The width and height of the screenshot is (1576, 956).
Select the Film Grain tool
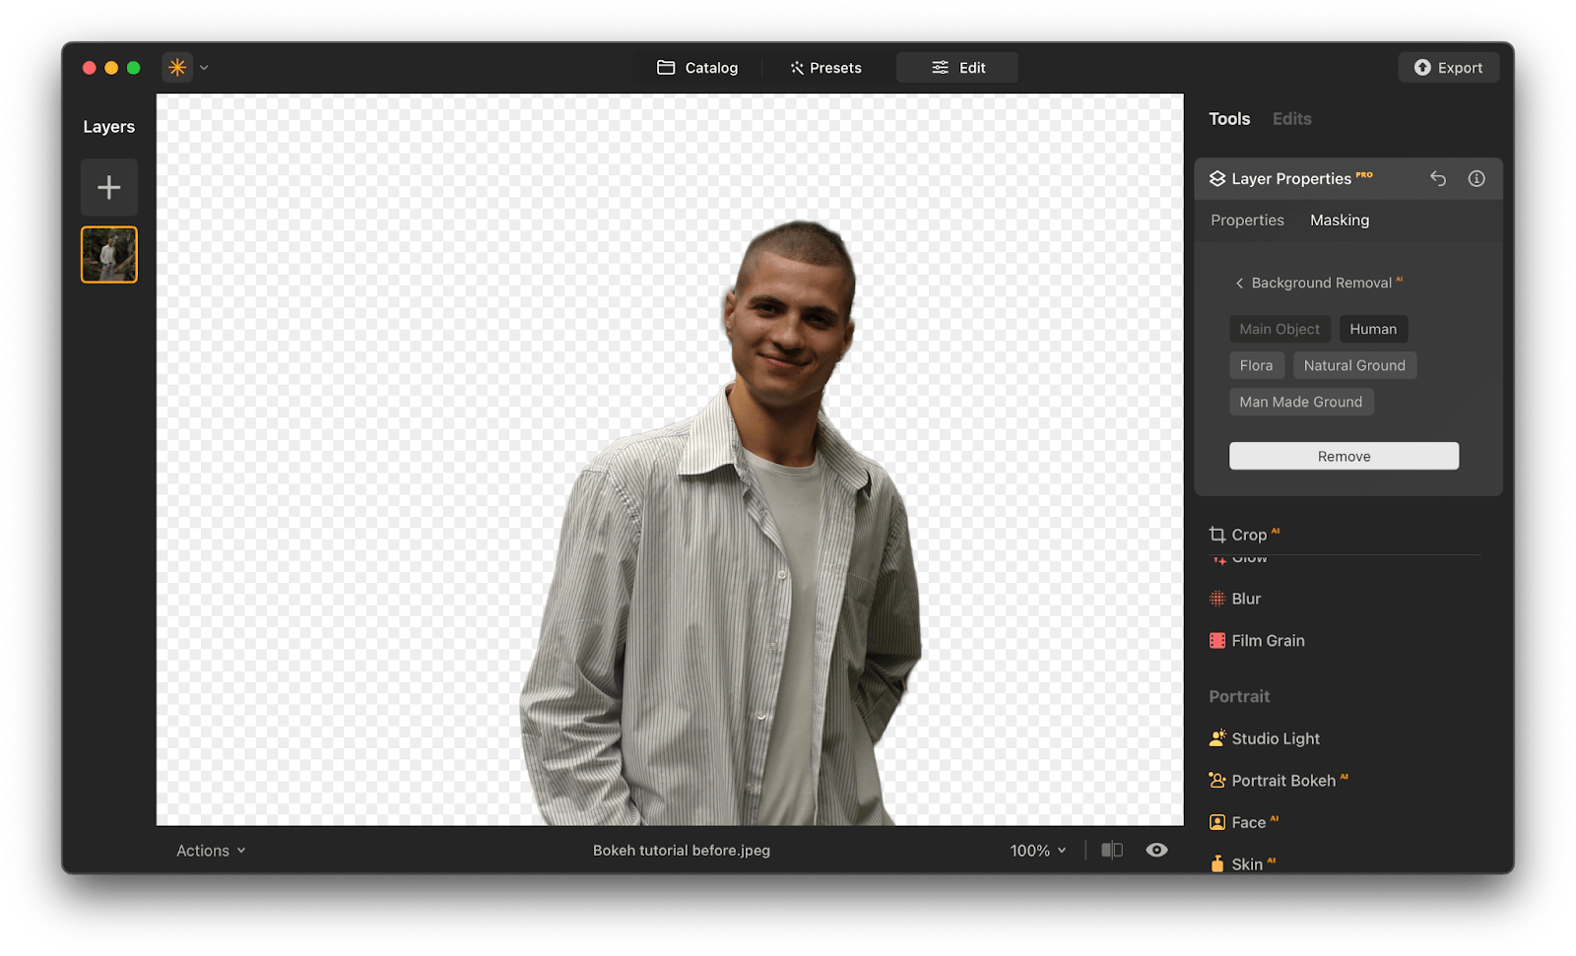coord(1268,640)
